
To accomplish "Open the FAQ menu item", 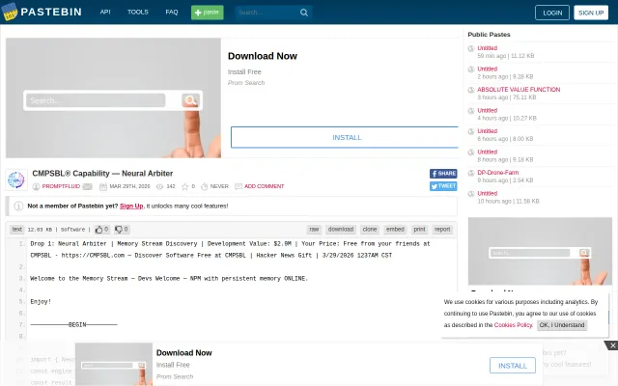I will tap(172, 13).
